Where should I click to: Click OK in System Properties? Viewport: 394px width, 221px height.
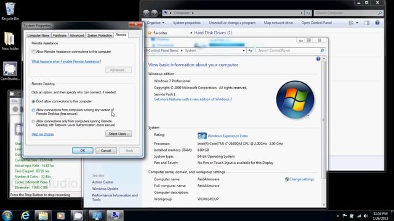[82, 150]
